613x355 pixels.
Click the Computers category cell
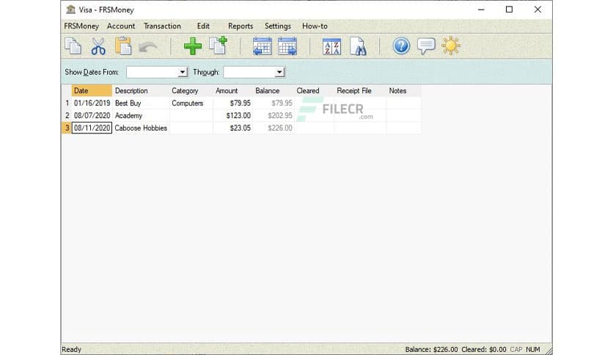click(x=191, y=103)
